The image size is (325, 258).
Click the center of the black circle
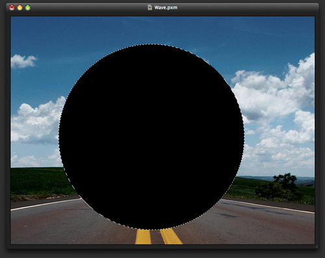point(151,136)
